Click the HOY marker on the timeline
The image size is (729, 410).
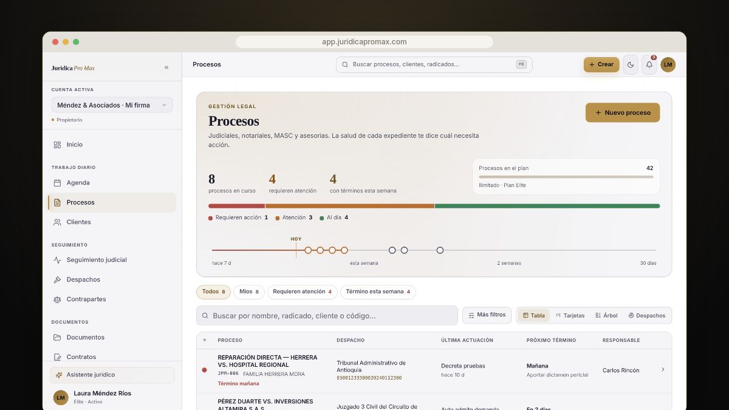tap(296, 239)
